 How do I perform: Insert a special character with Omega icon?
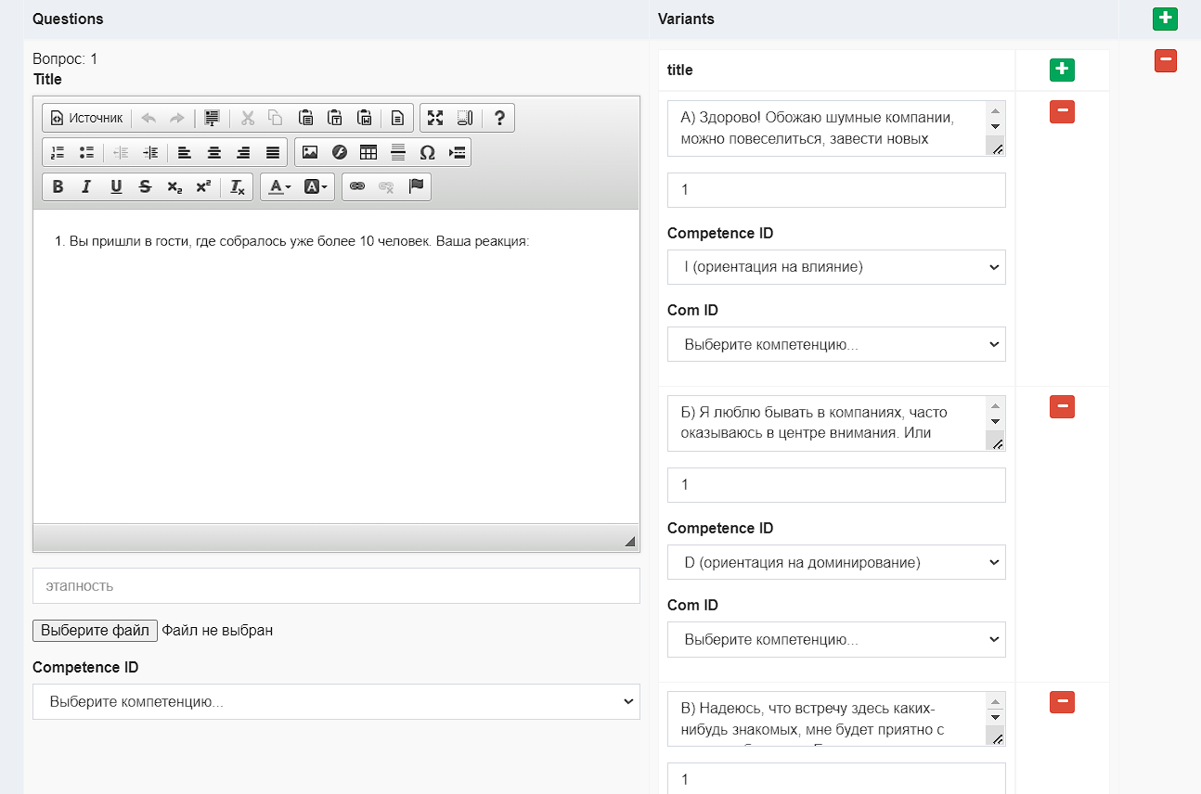[427, 152]
